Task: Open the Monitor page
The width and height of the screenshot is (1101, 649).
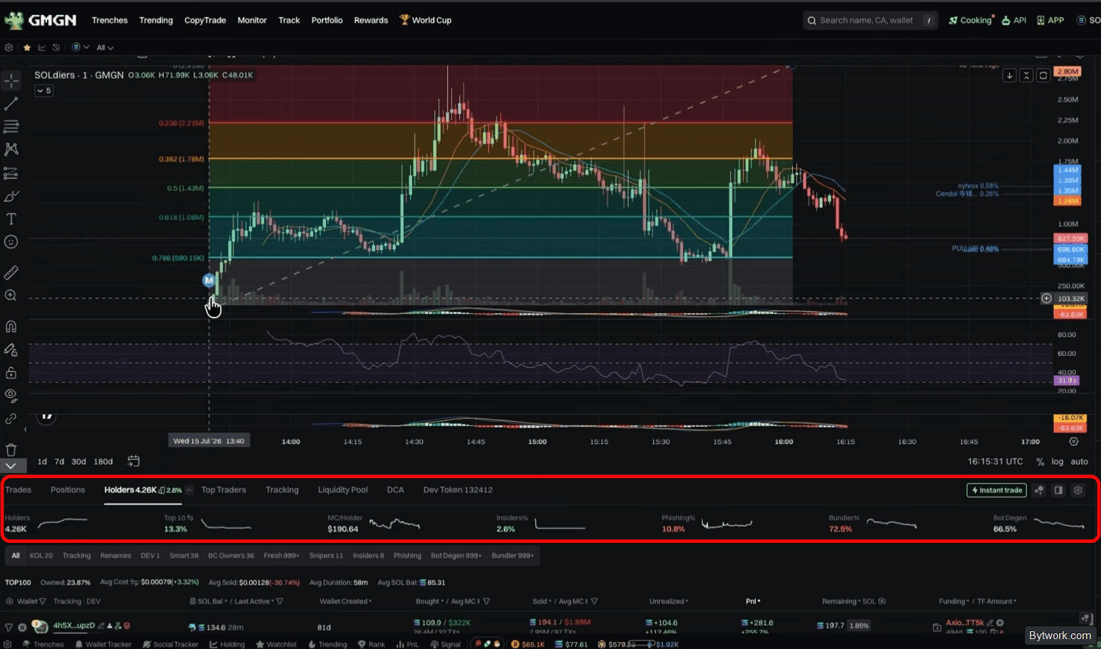Action: coord(252,20)
